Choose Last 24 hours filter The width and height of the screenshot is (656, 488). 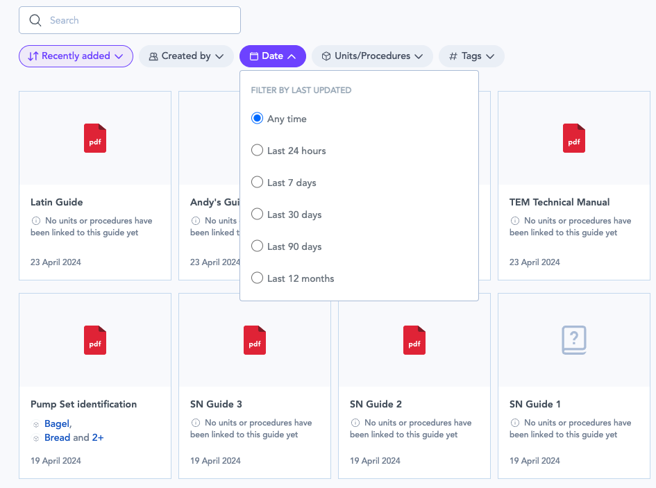click(257, 151)
